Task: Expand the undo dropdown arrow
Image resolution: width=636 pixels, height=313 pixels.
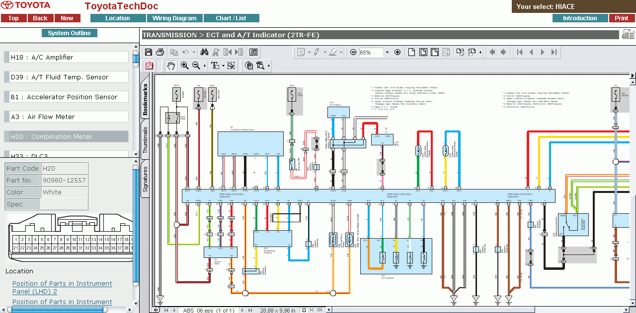Action: (194, 52)
